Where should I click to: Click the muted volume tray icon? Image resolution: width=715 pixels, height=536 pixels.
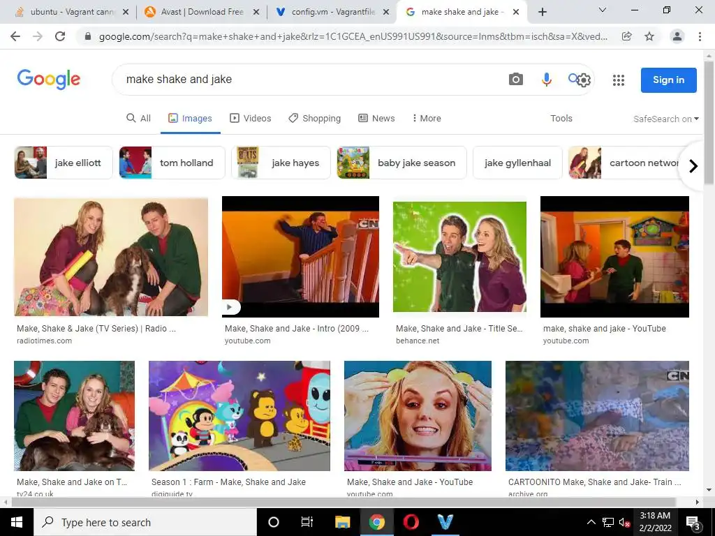624,522
